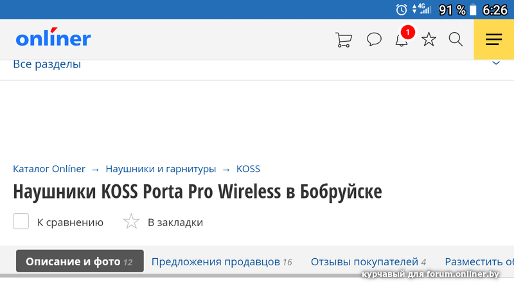The width and height of the screenshot is (514, 289).
Task: Open the partially visible 'Разместить' tab
Action: [x=479, y=261]
